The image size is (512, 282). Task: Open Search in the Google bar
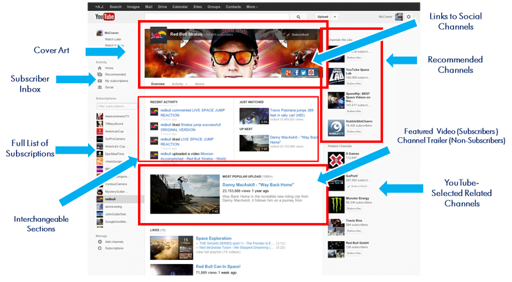(x=116, y=6)
